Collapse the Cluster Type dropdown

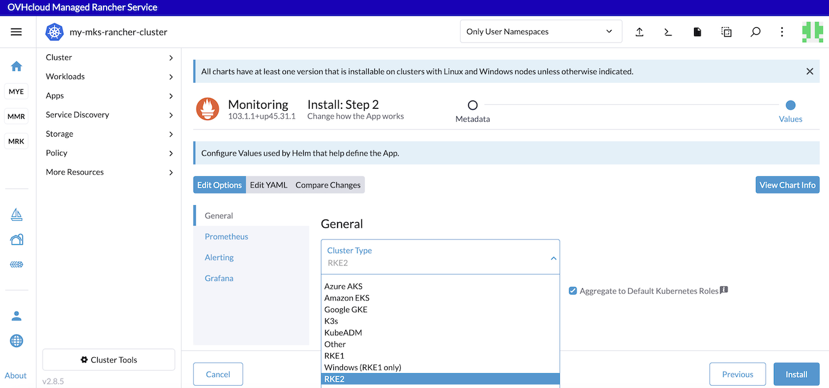(554, 258)
